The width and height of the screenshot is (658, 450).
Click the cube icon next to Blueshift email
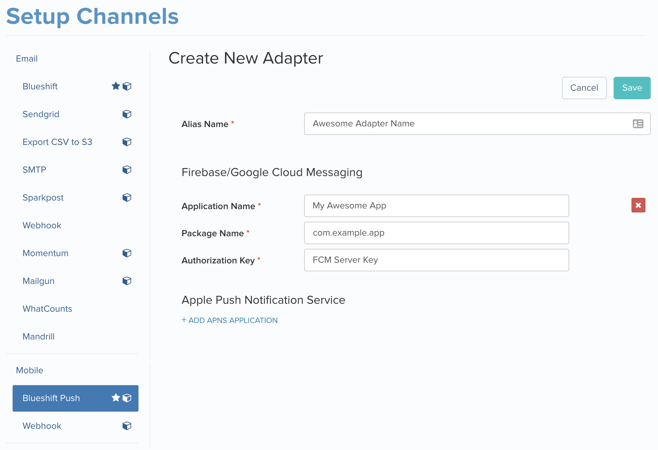127,86
